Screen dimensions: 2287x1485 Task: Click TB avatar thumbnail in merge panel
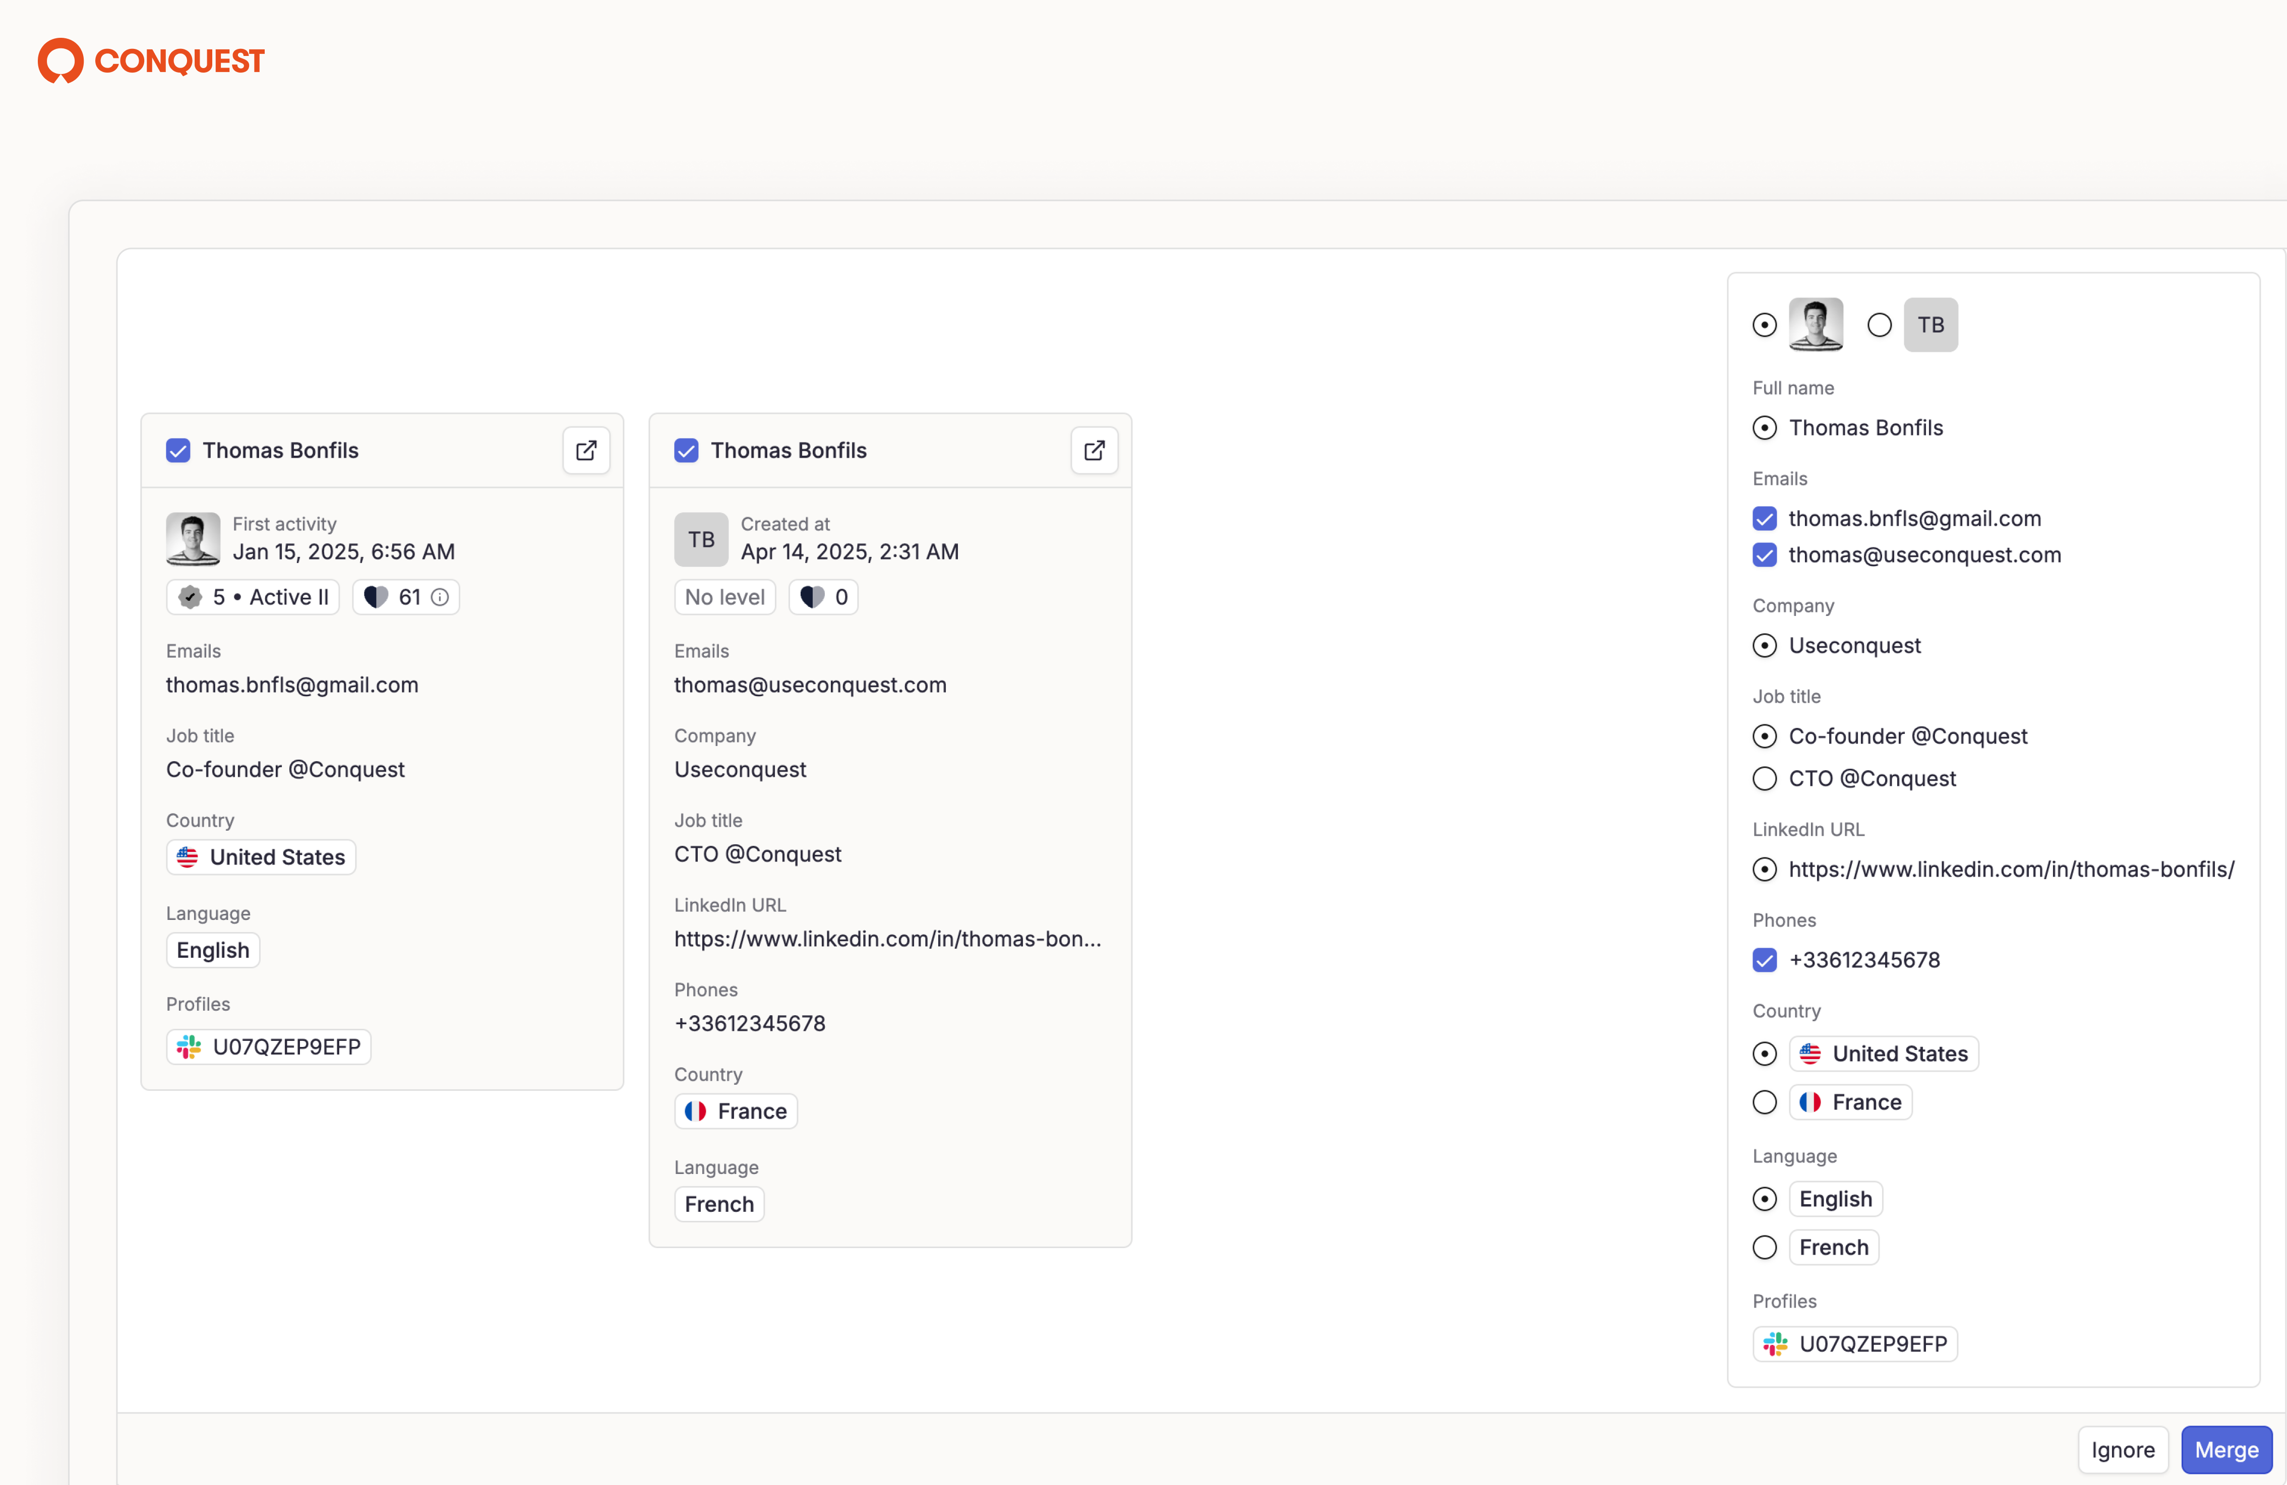pos(1931,325)
